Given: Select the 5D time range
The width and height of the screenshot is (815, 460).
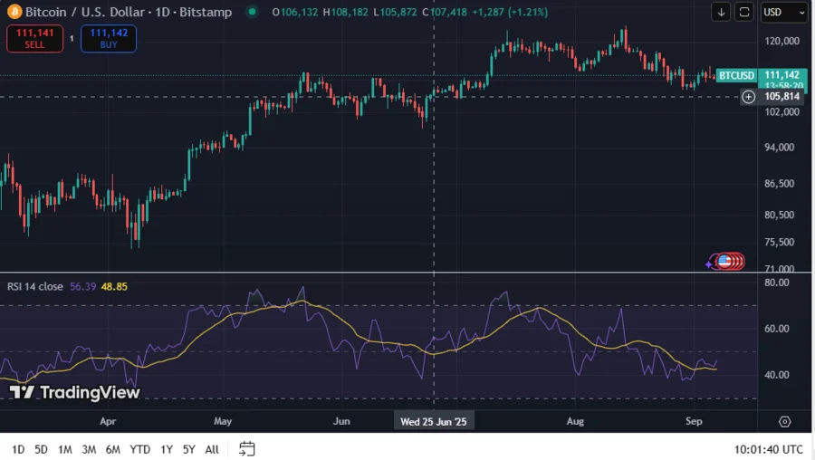Looking at the screenshot, I should pyautogui.click(x=41, y=449).
